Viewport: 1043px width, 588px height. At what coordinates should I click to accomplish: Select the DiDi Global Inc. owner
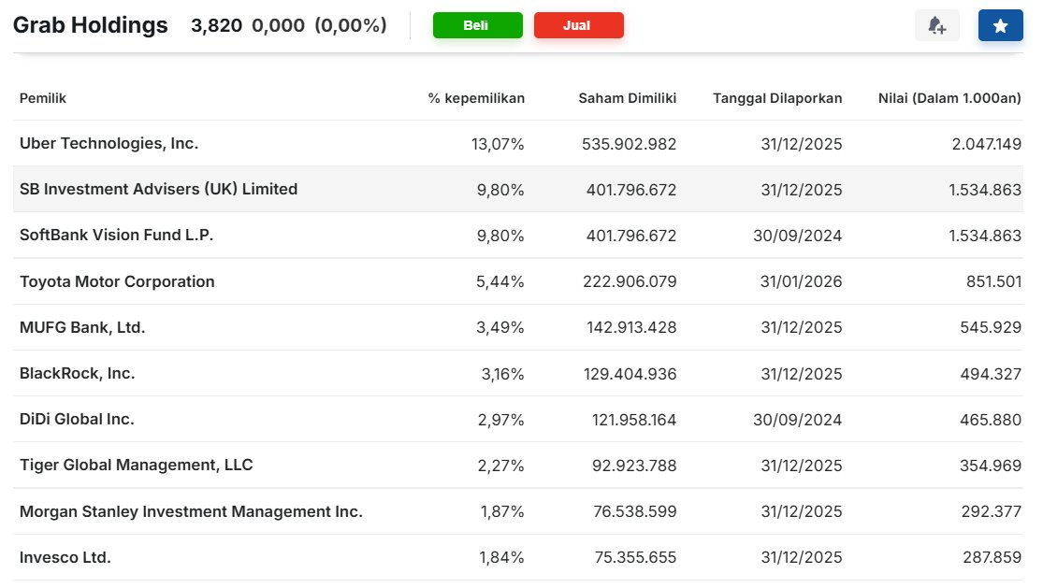[x=77, y=419]
